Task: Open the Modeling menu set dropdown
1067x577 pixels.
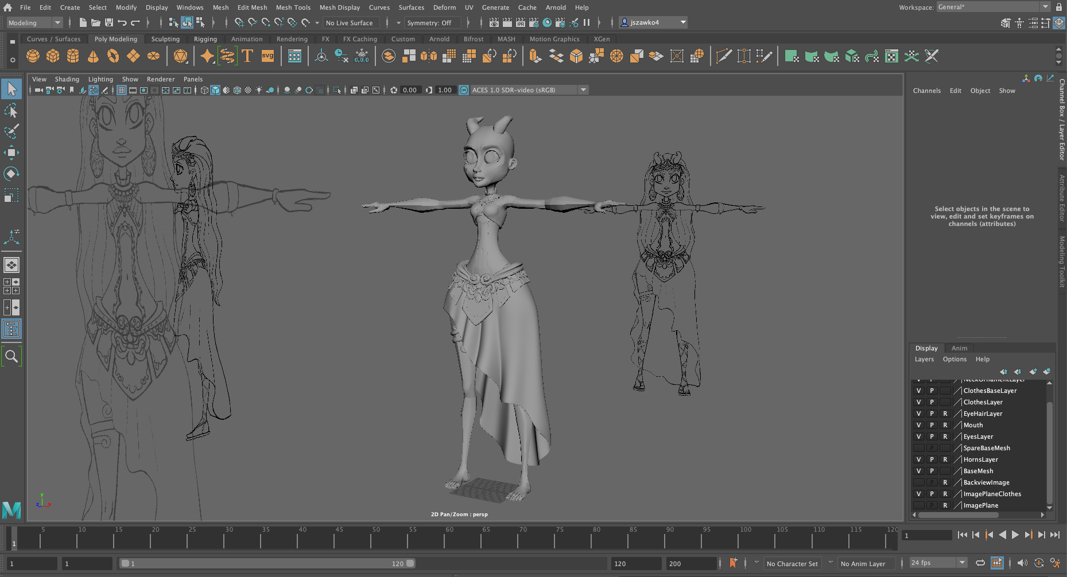Action: coord(34,23)
